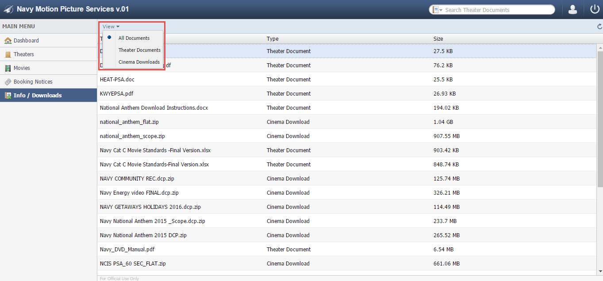Click the Movies film strip icon

8,68
